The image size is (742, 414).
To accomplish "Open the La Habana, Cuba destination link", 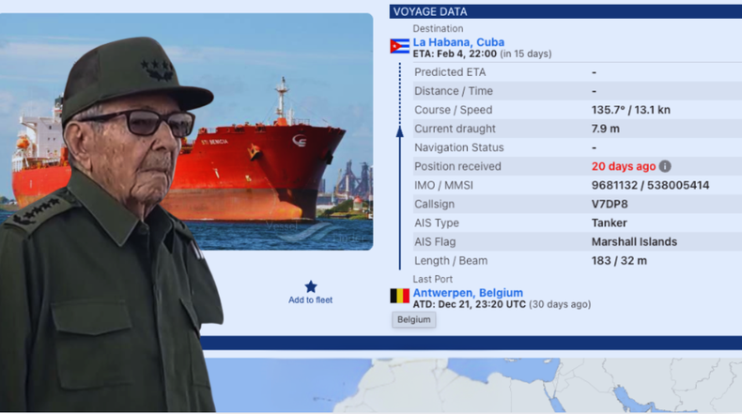I will (458, 42).
